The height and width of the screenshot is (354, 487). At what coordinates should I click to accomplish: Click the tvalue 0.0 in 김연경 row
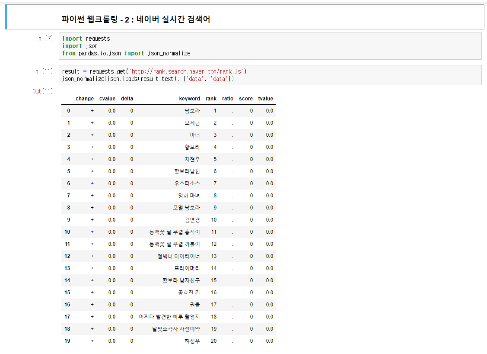[270, 220]
